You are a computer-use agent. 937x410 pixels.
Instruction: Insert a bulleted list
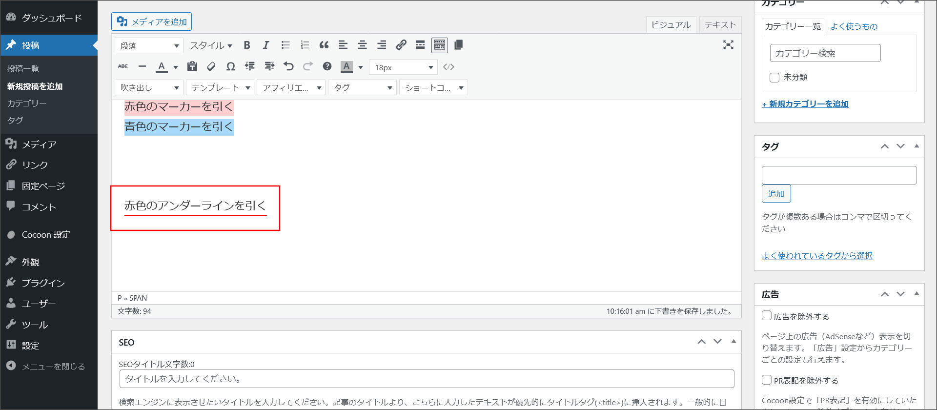click(285, 45)
